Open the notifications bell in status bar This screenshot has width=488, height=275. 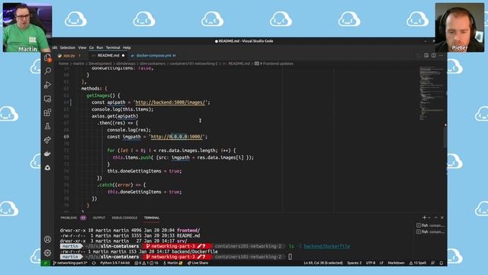tap(441, 263)
